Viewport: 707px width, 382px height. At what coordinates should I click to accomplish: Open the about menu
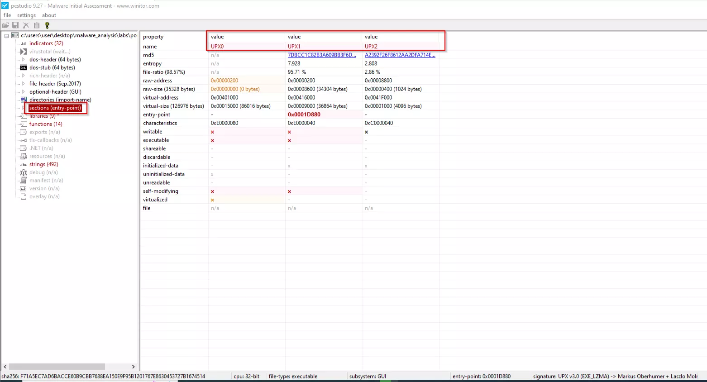tap(49, 15)
